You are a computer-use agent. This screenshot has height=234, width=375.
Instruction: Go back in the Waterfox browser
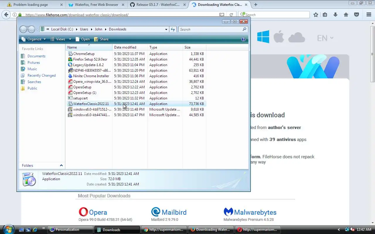point(6,15)
